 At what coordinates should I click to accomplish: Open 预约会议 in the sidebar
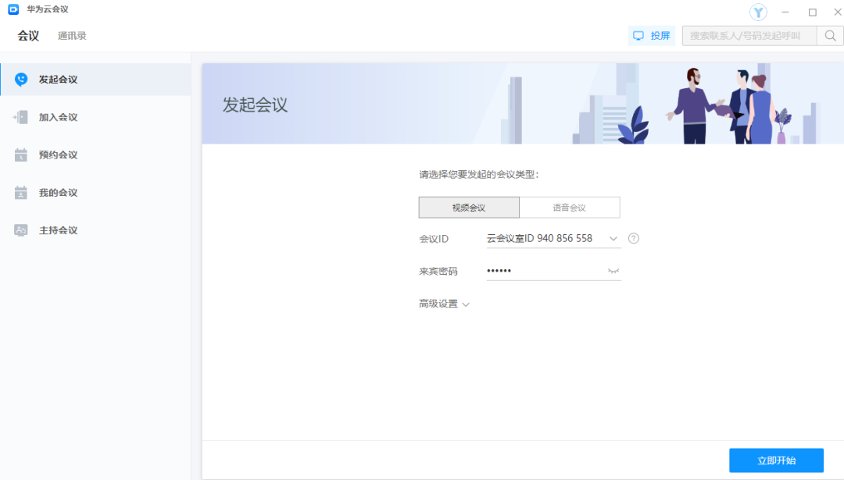96,155
